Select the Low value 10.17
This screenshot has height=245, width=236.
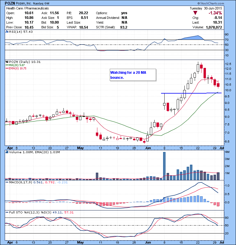pos(29,22)
